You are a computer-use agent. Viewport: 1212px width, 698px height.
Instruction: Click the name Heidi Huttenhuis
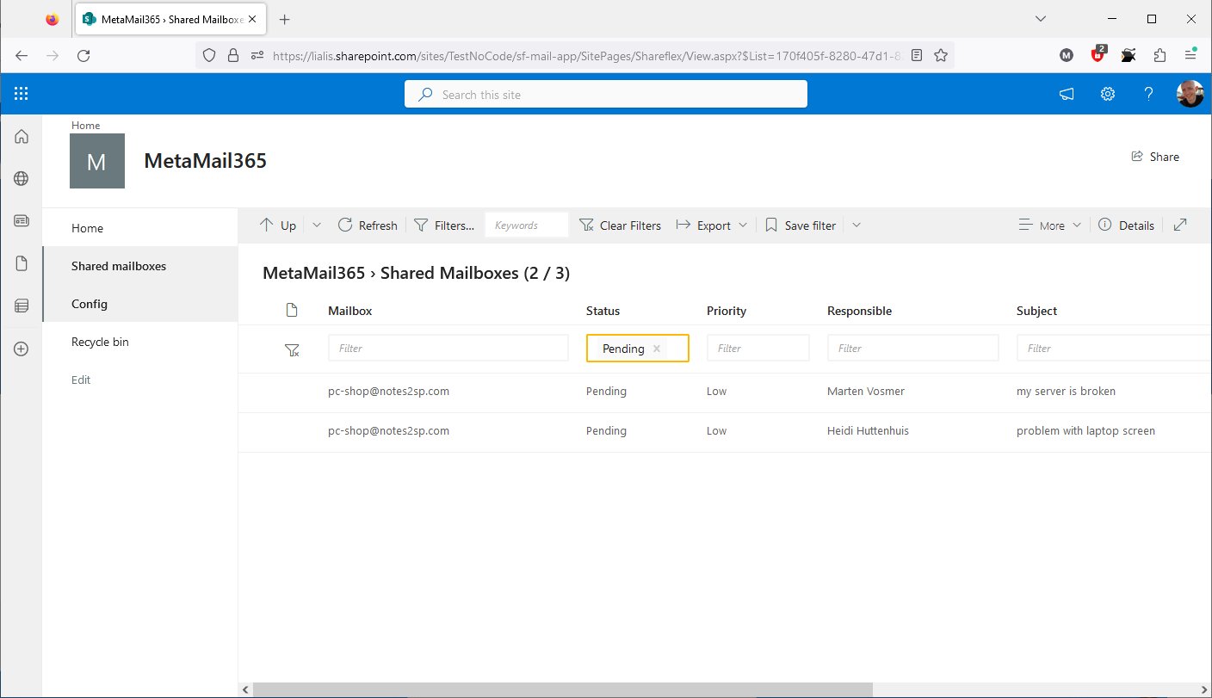click(869, 431)
